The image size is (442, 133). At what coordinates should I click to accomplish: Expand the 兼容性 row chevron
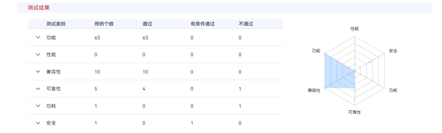point(38,72)
